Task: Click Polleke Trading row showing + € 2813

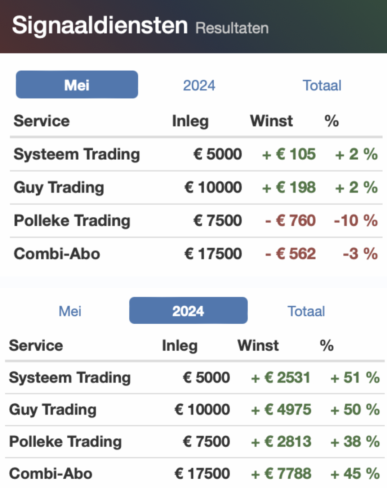Action: pos(195,442)
